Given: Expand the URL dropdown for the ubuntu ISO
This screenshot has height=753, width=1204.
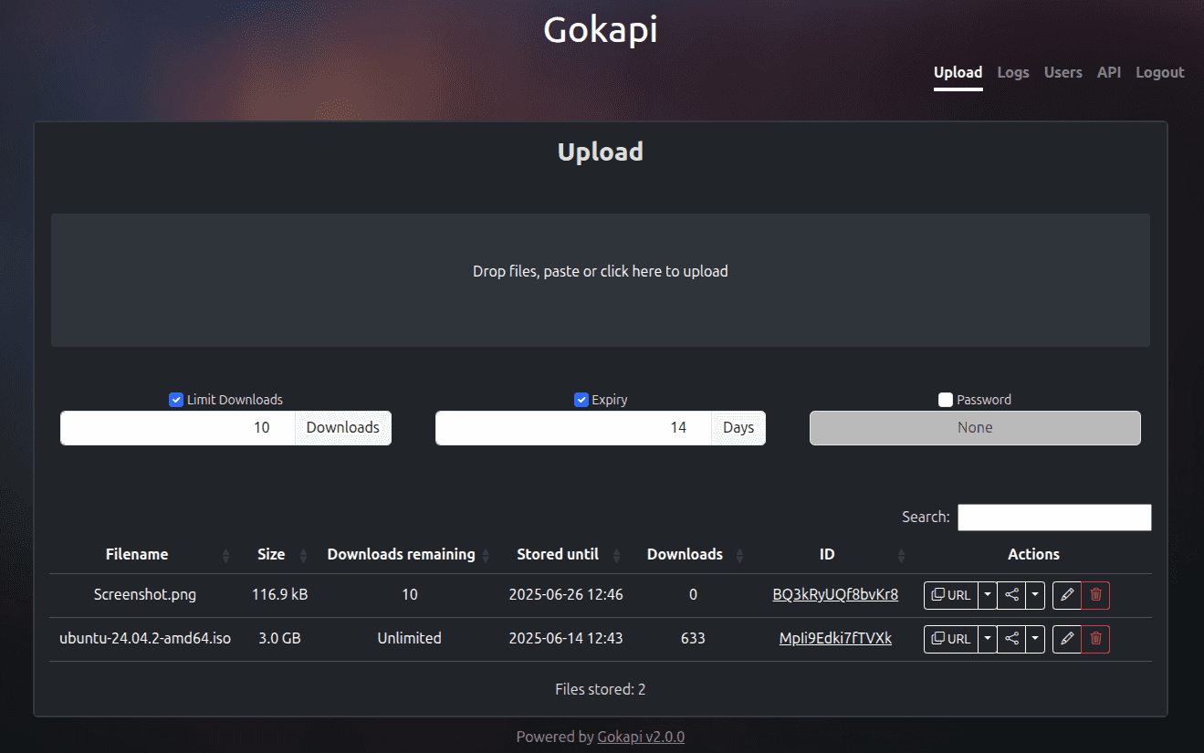Looking at the screenshot, I should point(987,639).
